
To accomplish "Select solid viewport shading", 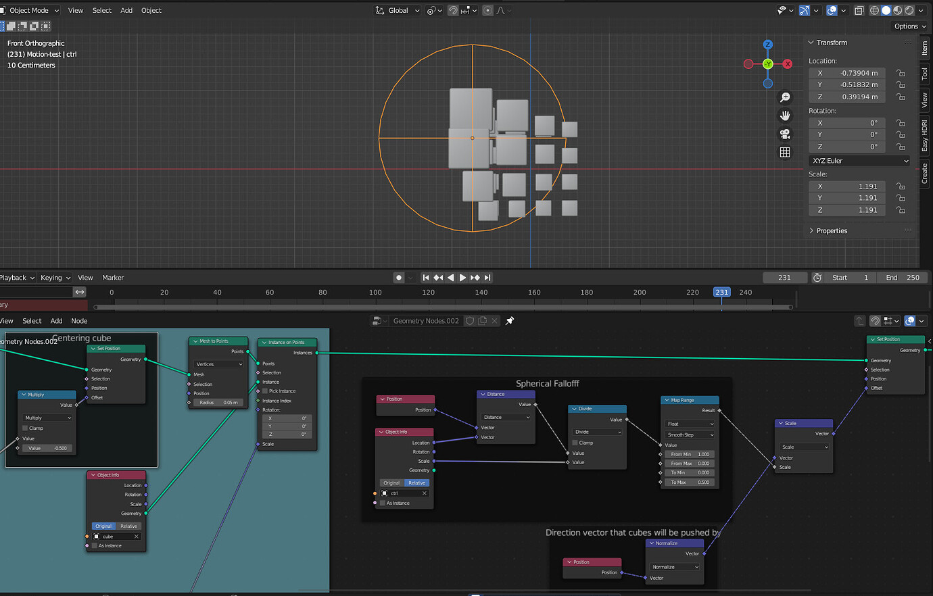I will (886, 10).
